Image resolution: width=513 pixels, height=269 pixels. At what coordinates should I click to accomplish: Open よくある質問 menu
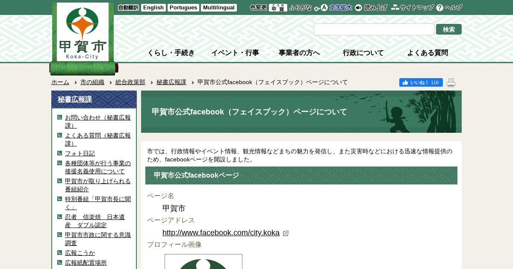(427, 53)
